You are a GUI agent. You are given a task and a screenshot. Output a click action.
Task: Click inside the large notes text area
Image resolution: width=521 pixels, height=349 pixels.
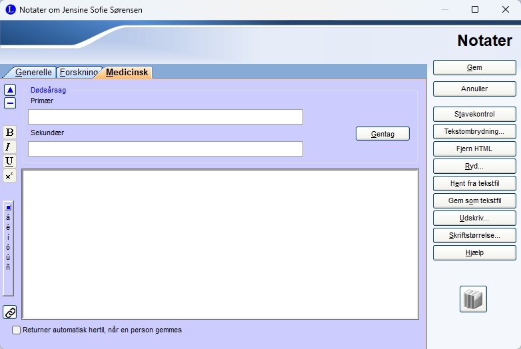[x=220, y=244]
